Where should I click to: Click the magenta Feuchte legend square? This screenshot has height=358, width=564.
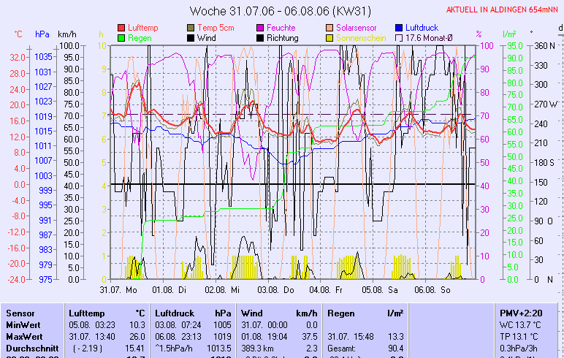click(261, 27)
